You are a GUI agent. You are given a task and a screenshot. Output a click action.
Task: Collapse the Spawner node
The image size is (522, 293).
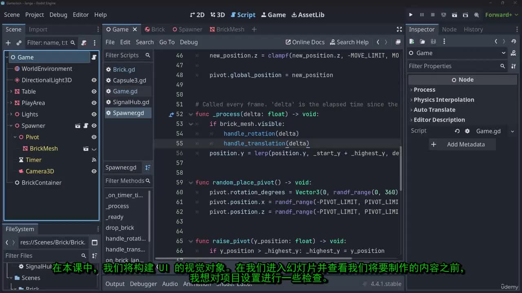click(x=11, y=126)
